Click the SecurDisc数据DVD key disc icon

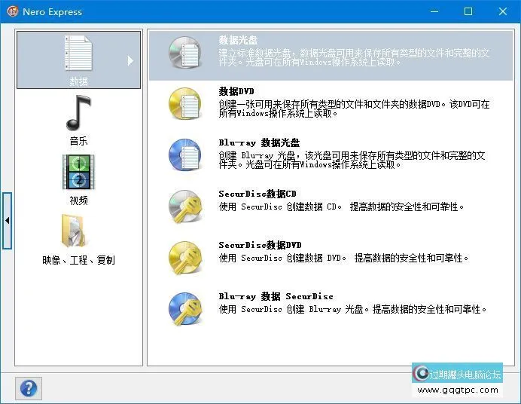pos(185,258)
